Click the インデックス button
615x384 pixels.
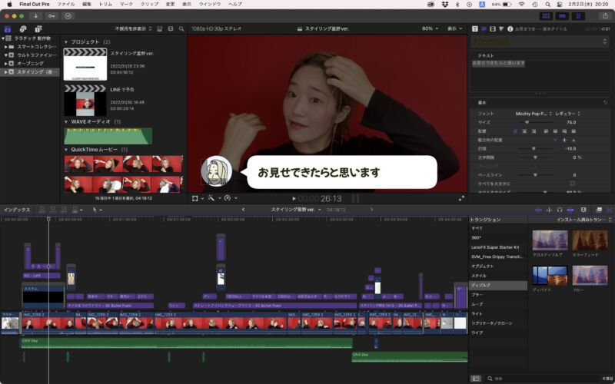[x=17, y=209]
